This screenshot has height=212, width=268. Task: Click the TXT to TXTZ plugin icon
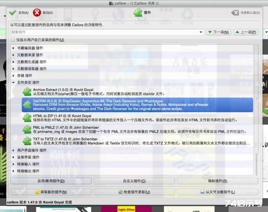coord(27,141)
